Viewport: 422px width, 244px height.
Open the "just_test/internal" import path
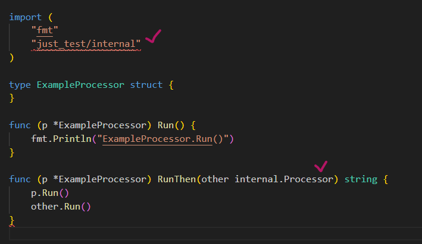[x=86, y=44]
